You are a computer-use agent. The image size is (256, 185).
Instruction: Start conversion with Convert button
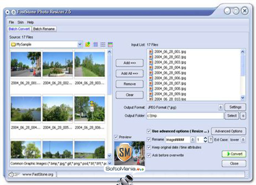(x=234, y=154)
